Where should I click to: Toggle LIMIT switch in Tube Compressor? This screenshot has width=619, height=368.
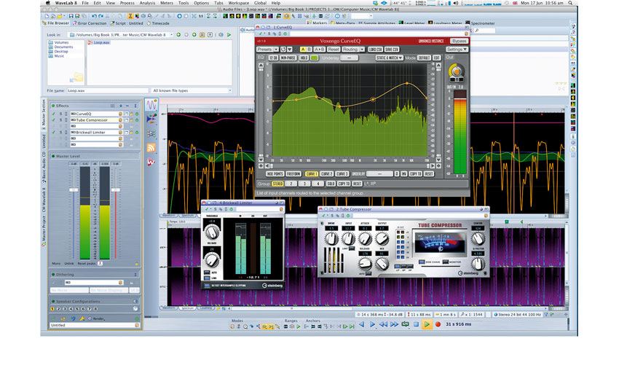[351, 248]
